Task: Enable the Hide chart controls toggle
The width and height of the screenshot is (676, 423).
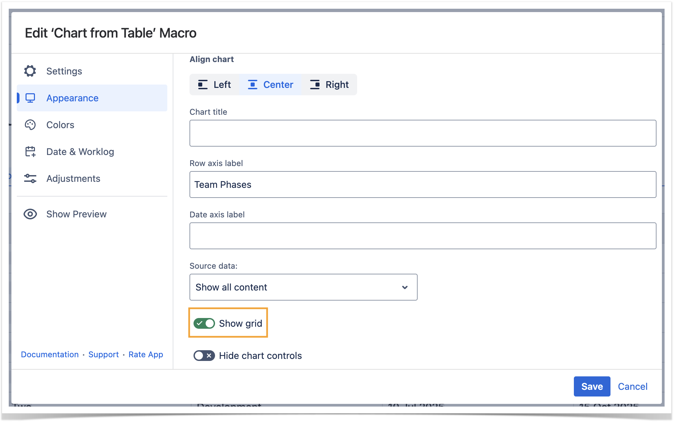Action: [204, 356]
